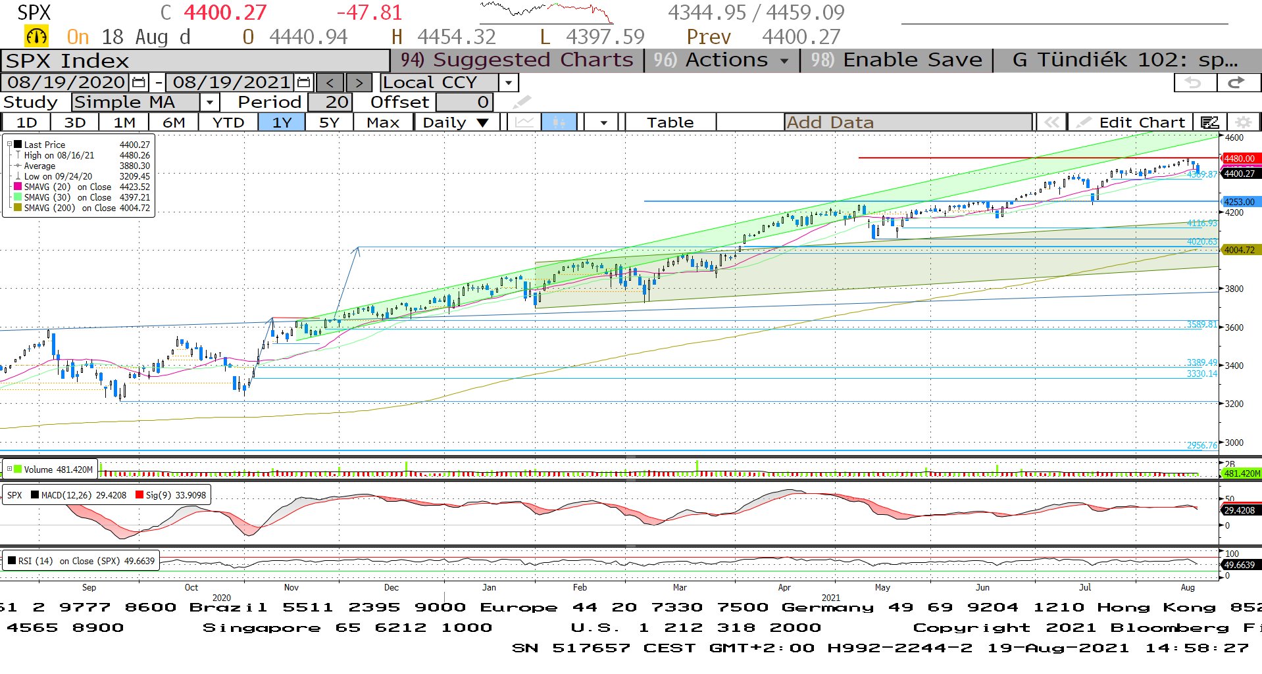1262x674 pixels.
Task: Click the Add Data input box
Action: tap(908, 122)
